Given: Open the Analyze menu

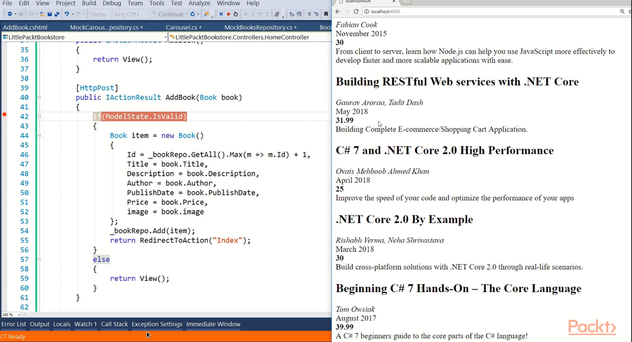Looking at the screenshot, I should (200, 3).
